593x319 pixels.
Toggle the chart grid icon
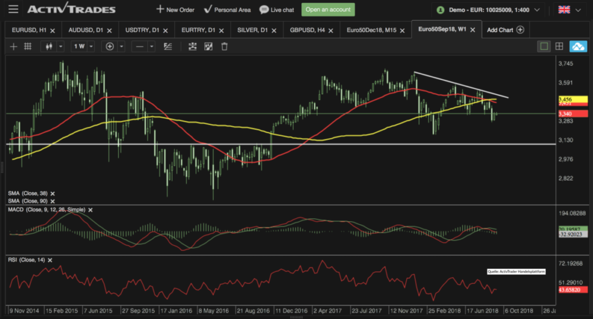point(28,46)
